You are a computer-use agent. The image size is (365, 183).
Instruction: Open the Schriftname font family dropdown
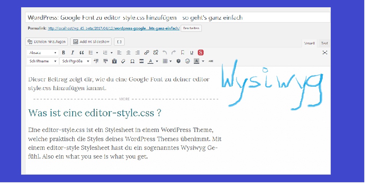coord(43,61)
